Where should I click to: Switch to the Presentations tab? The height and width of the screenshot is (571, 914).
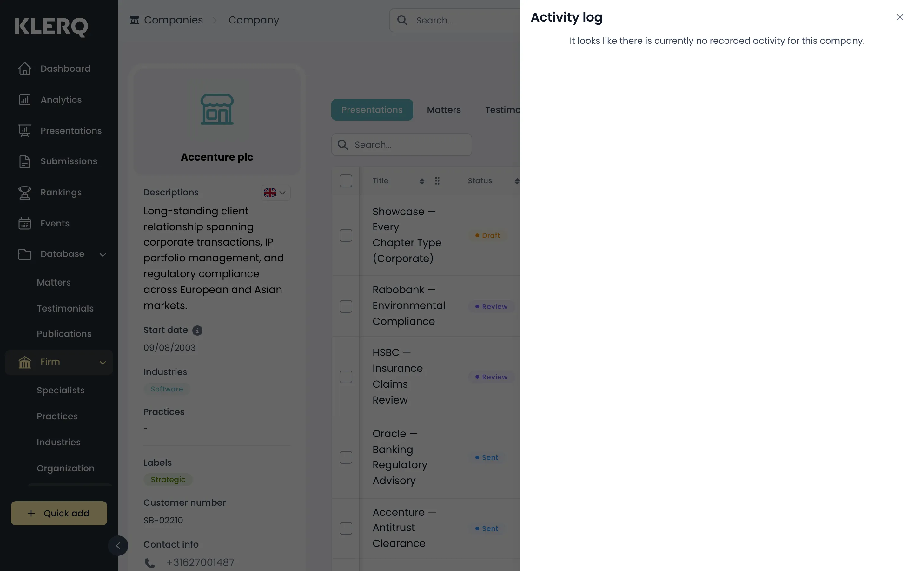click(x=372, y=110)
